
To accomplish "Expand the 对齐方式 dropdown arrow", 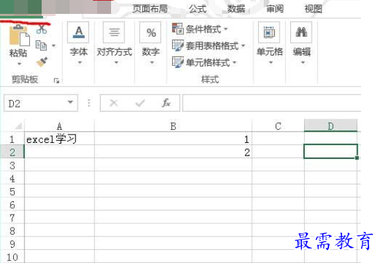I will pos(116,62).
